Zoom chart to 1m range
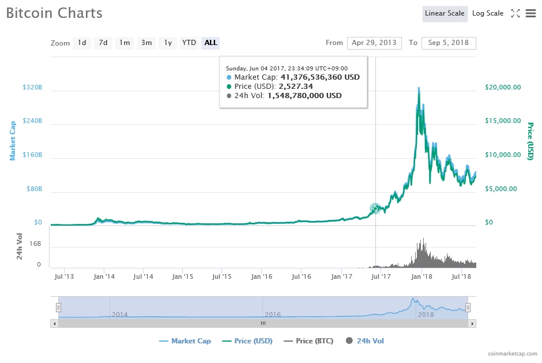542x363 pixels. click(125, 43)
